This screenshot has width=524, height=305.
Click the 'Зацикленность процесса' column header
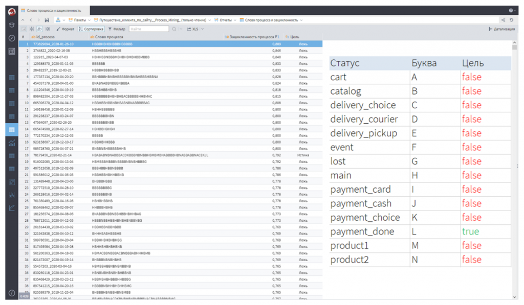point(253,37)
